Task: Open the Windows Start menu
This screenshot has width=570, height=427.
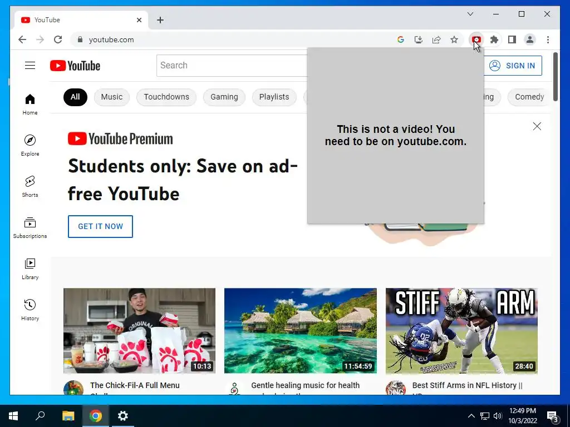Action: [x=13, y=416]
